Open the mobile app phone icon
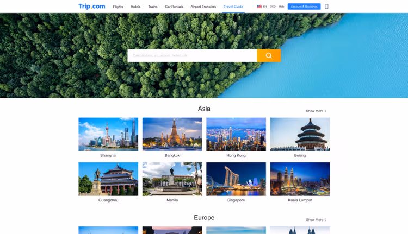This screenshot has height=234, width=408. click(x=326, y=7)
